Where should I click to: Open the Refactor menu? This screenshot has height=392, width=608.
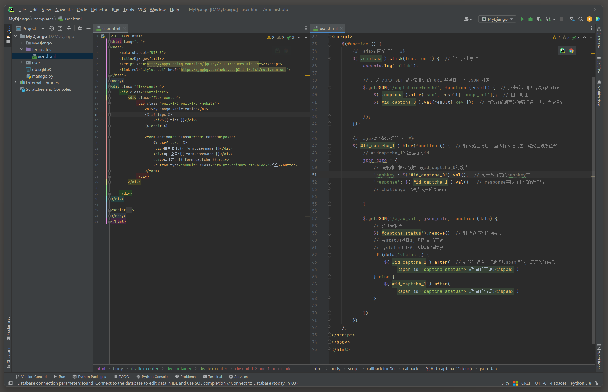click(99, 10)
